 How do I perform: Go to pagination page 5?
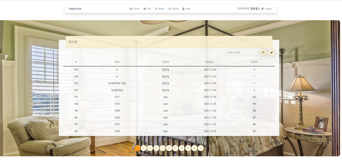162,148
